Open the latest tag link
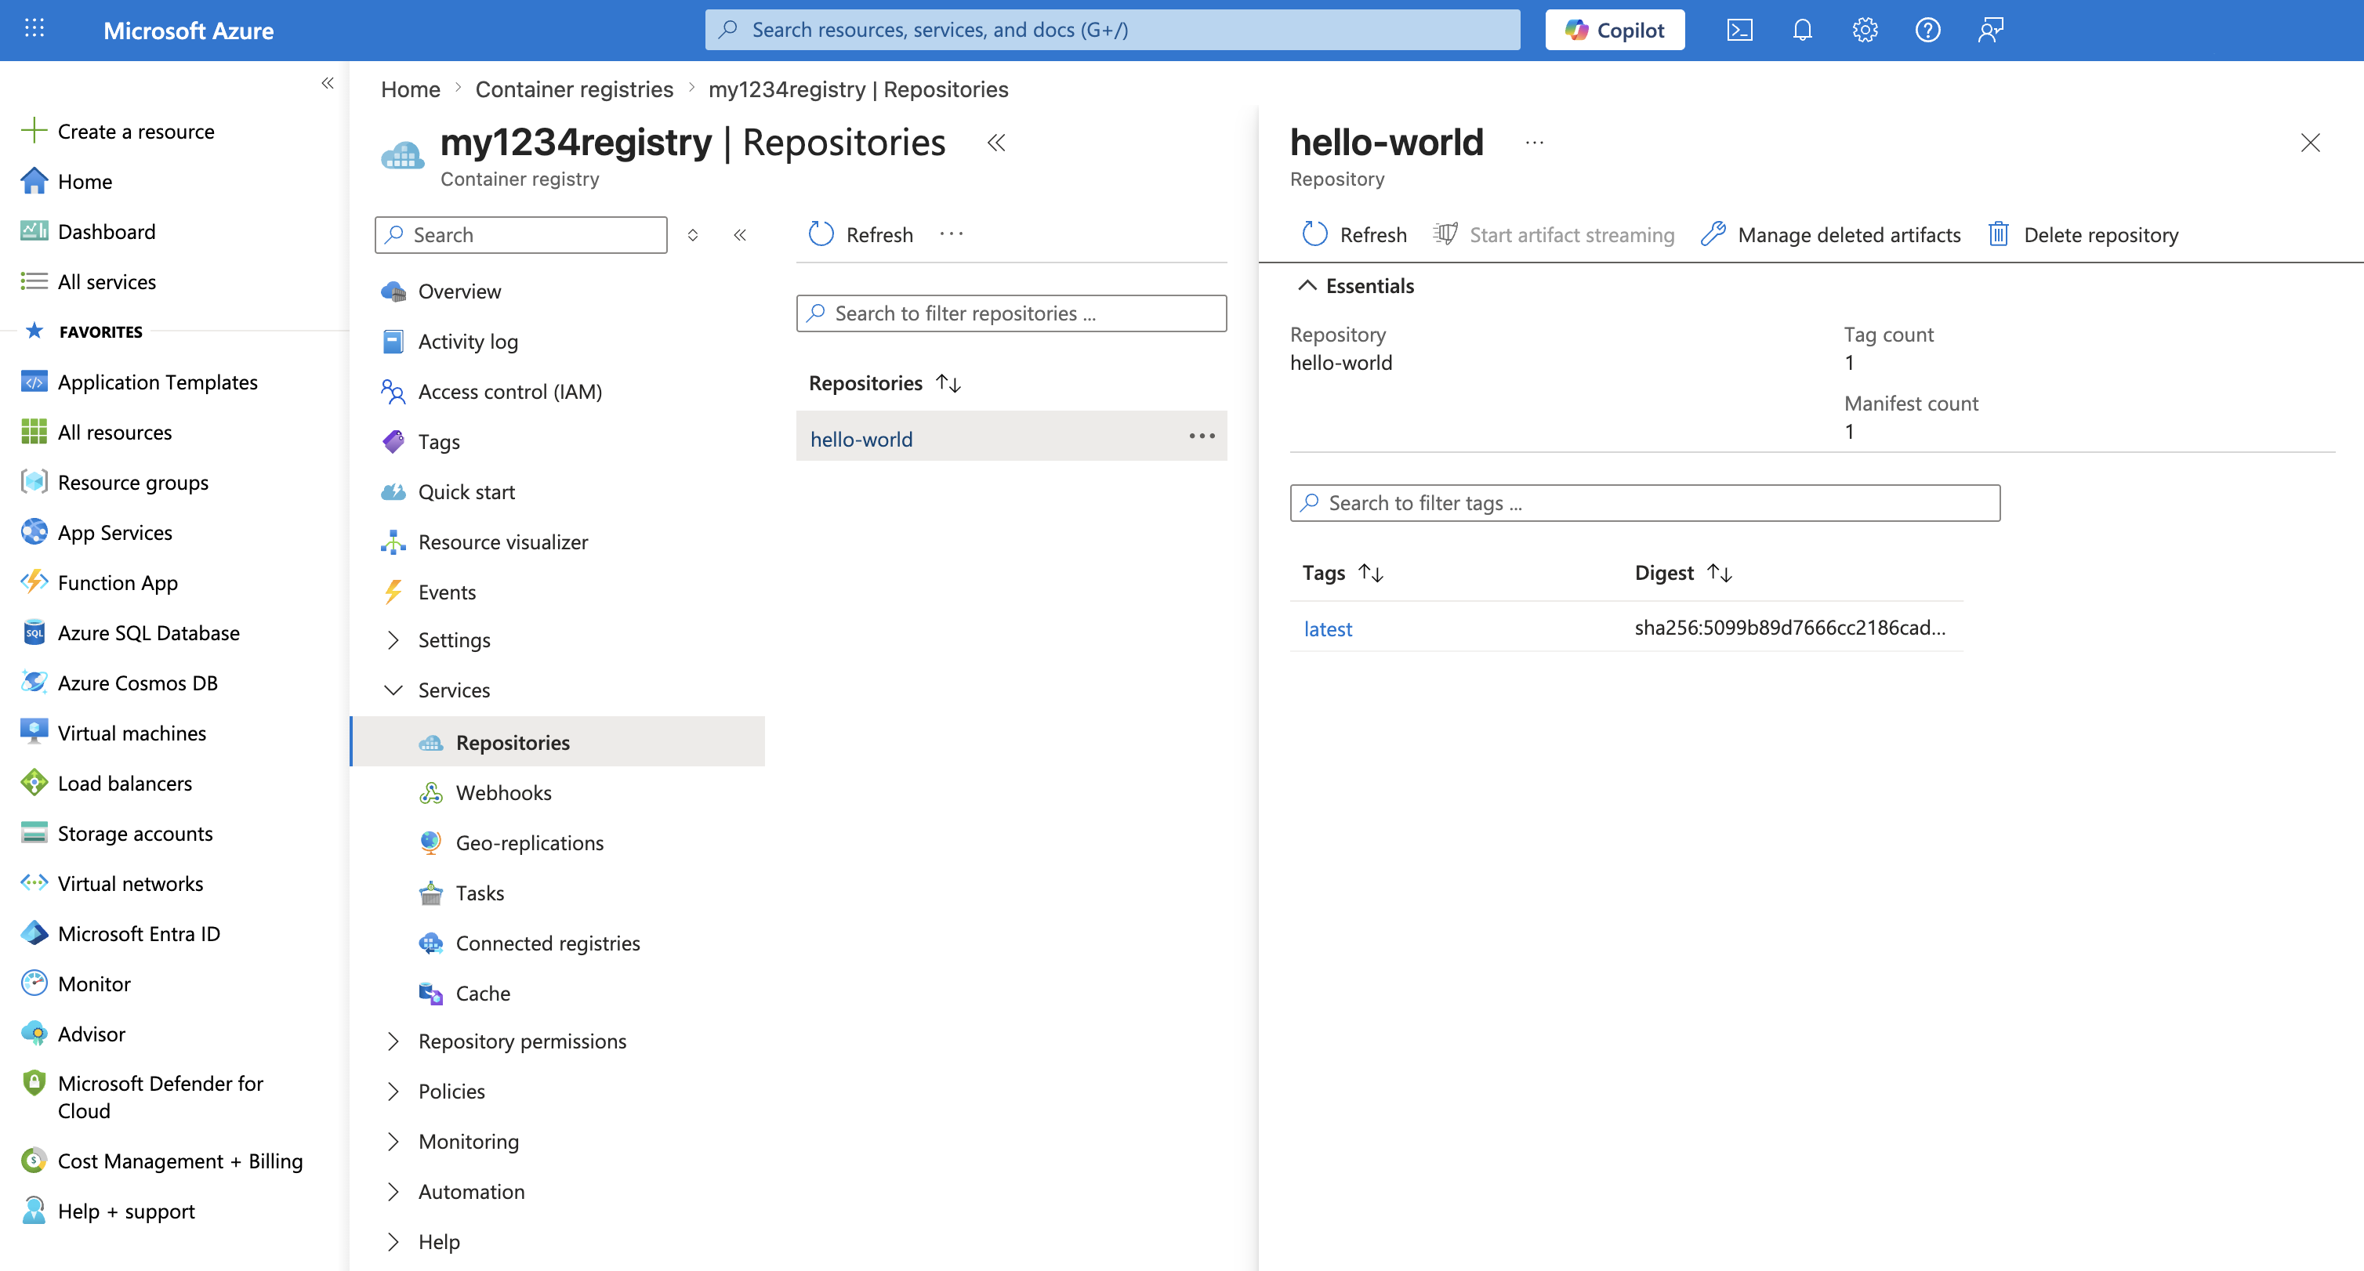Viewport: 2364px width, 1271px height. pos(1327,628)
